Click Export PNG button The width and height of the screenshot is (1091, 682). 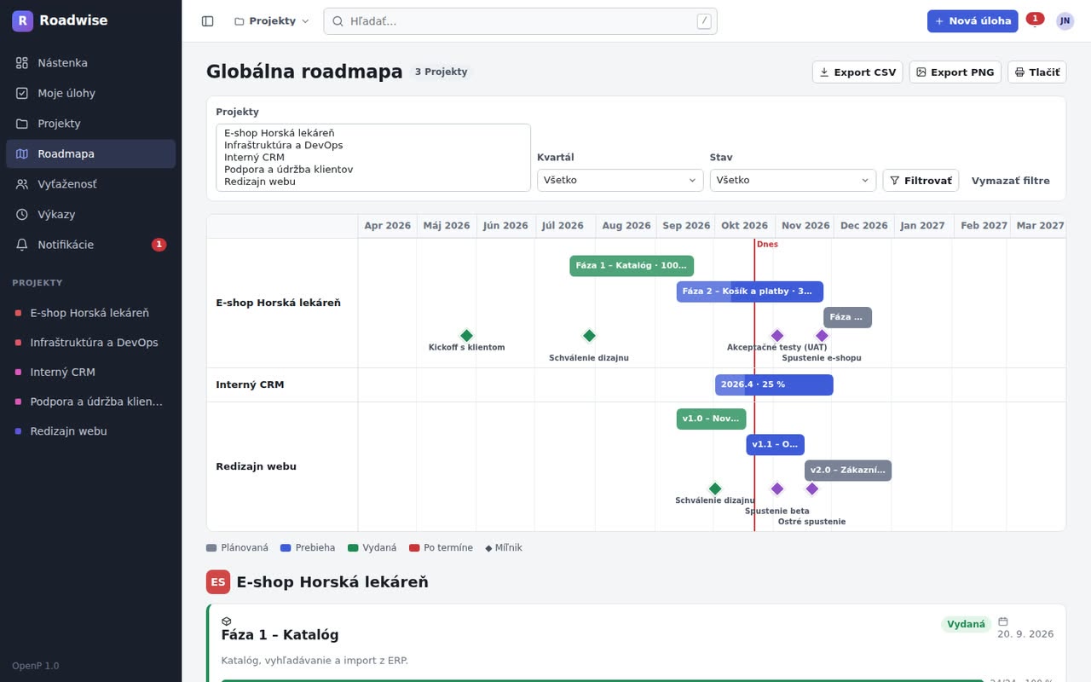click(955, 72)
